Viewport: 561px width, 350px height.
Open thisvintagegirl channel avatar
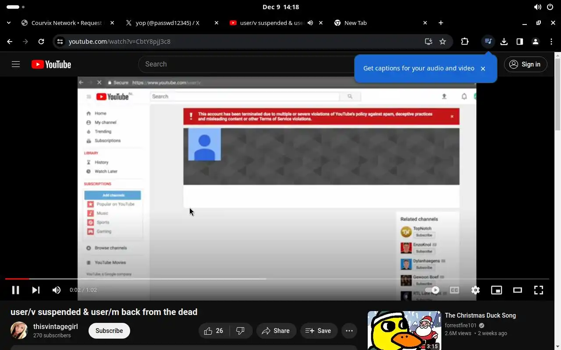[19, 331]
